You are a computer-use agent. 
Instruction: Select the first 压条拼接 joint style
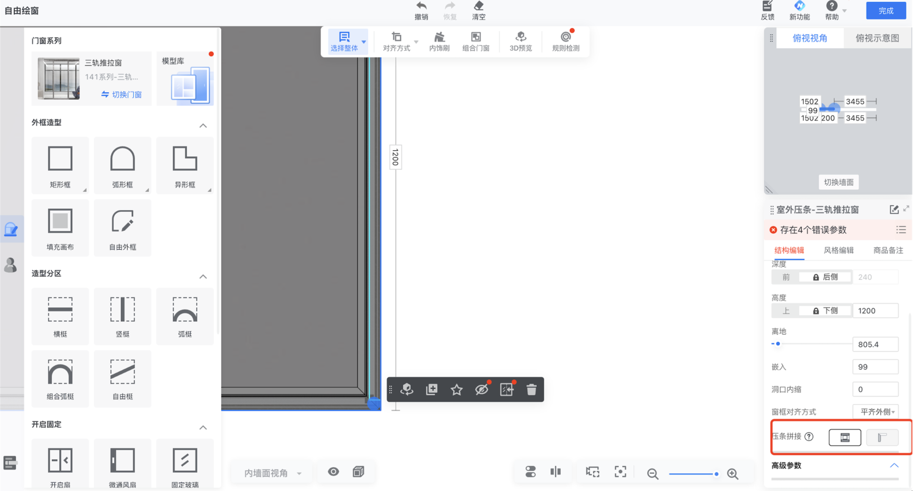tap(845, 437)
